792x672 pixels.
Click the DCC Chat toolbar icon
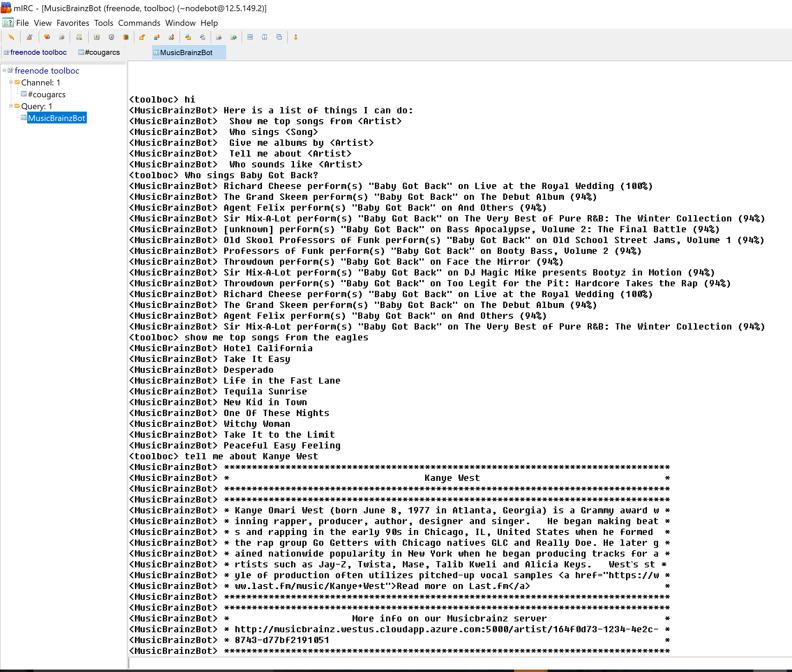[x=157, y=37]
